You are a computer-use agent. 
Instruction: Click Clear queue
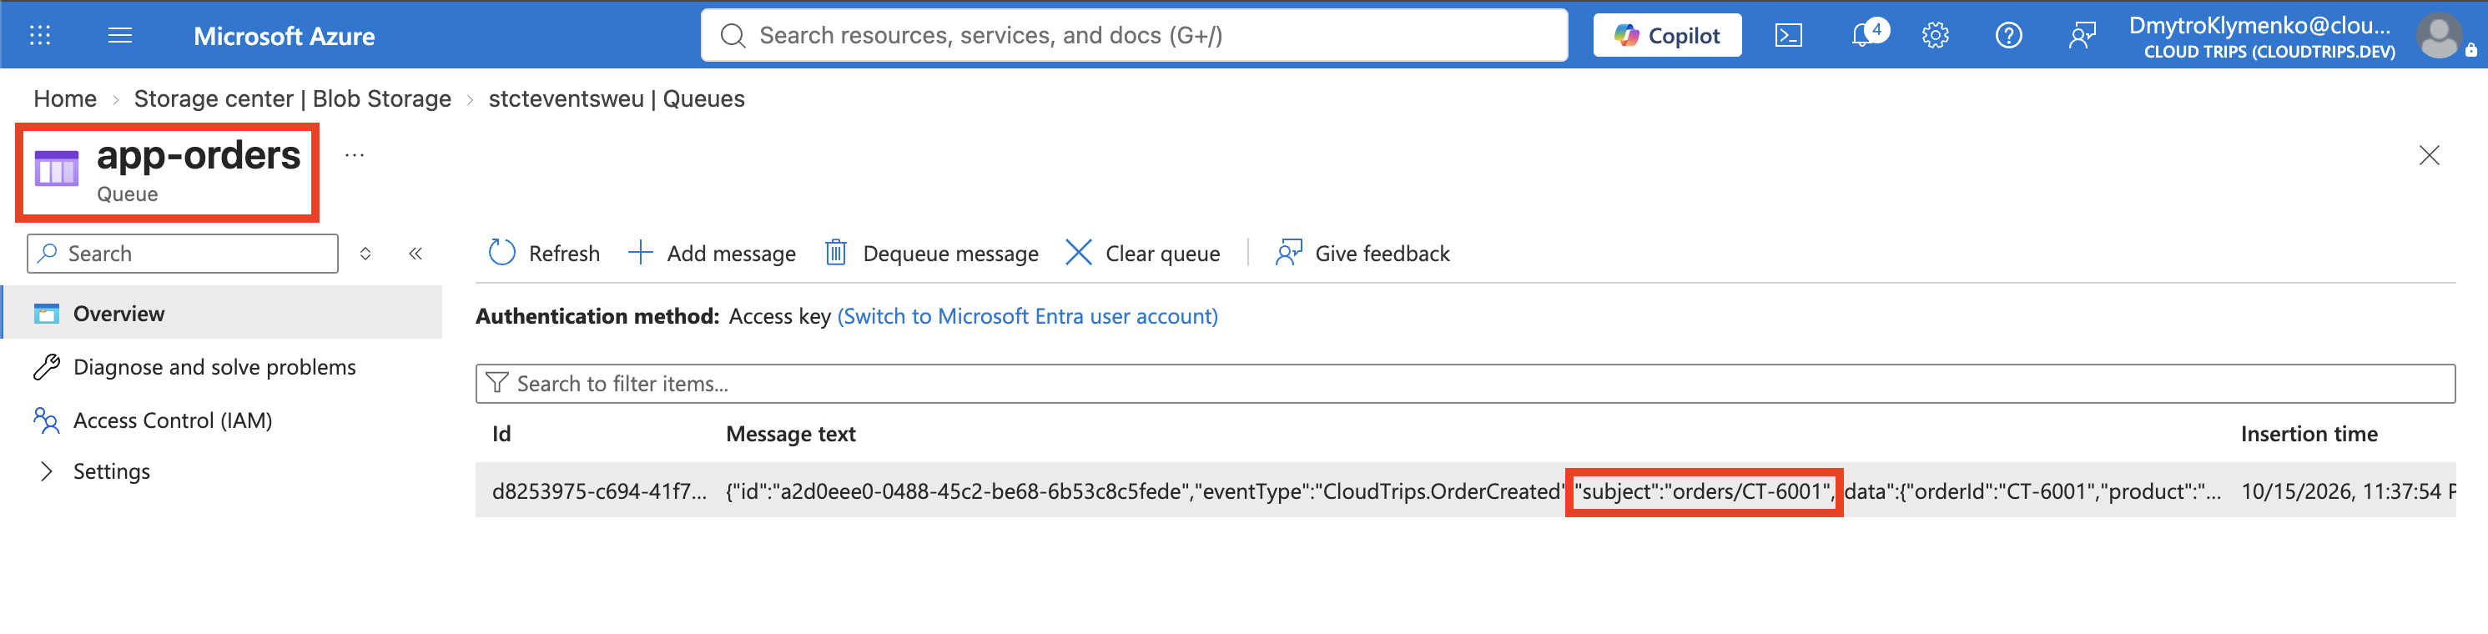[x=1142, y=253]
